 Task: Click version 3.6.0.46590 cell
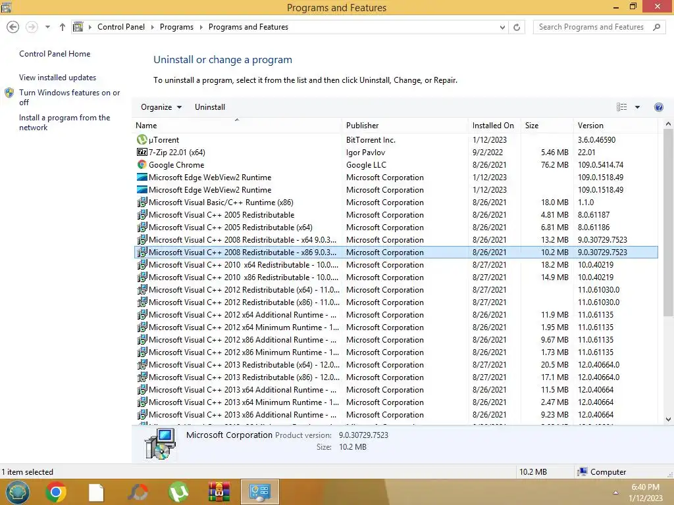596,140
